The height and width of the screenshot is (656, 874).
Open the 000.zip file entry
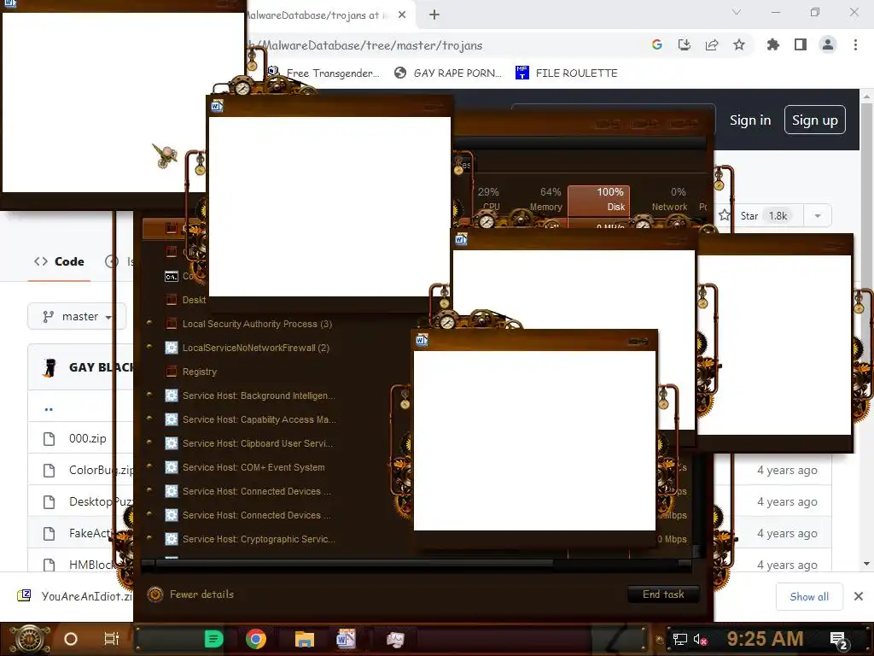[88, 438]
